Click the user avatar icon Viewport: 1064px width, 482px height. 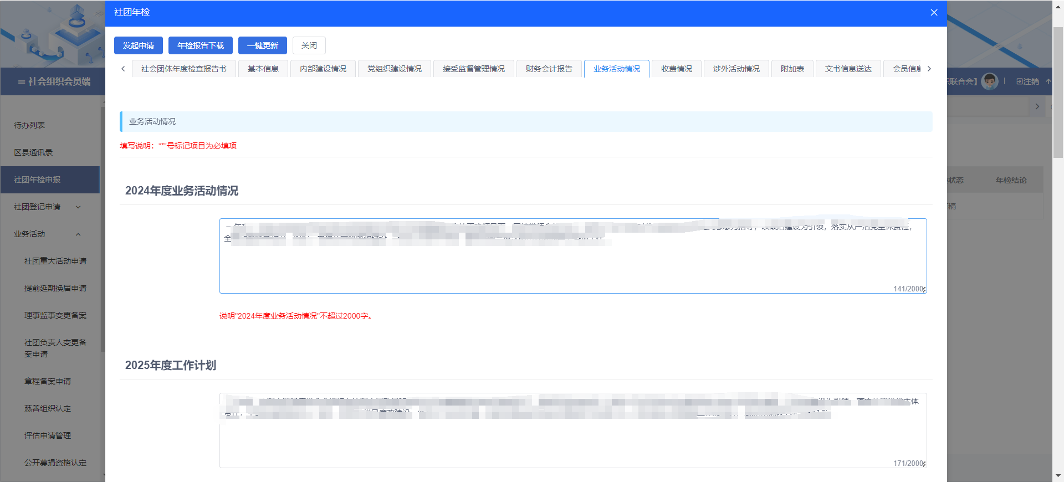[989, 81]
